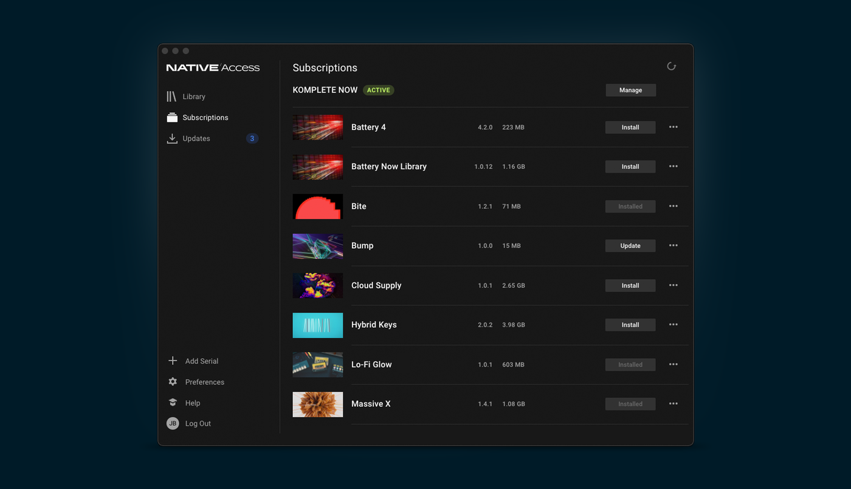Go to the Library section

point(194,97)
